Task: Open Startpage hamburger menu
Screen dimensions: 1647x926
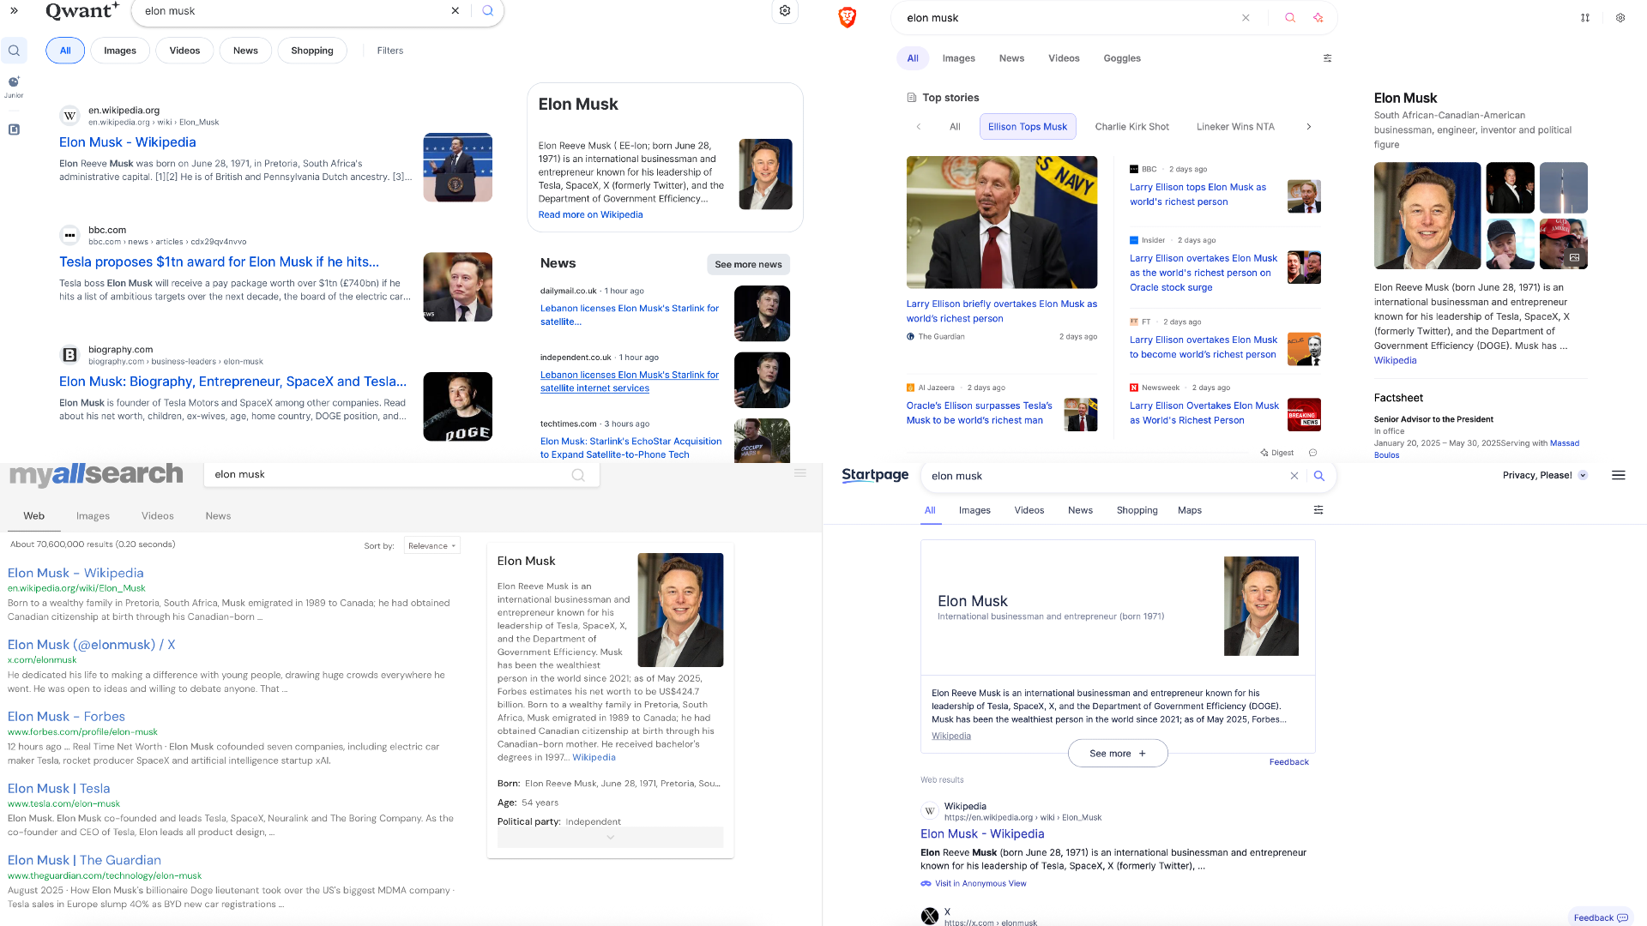Action: coord(1618,475)
